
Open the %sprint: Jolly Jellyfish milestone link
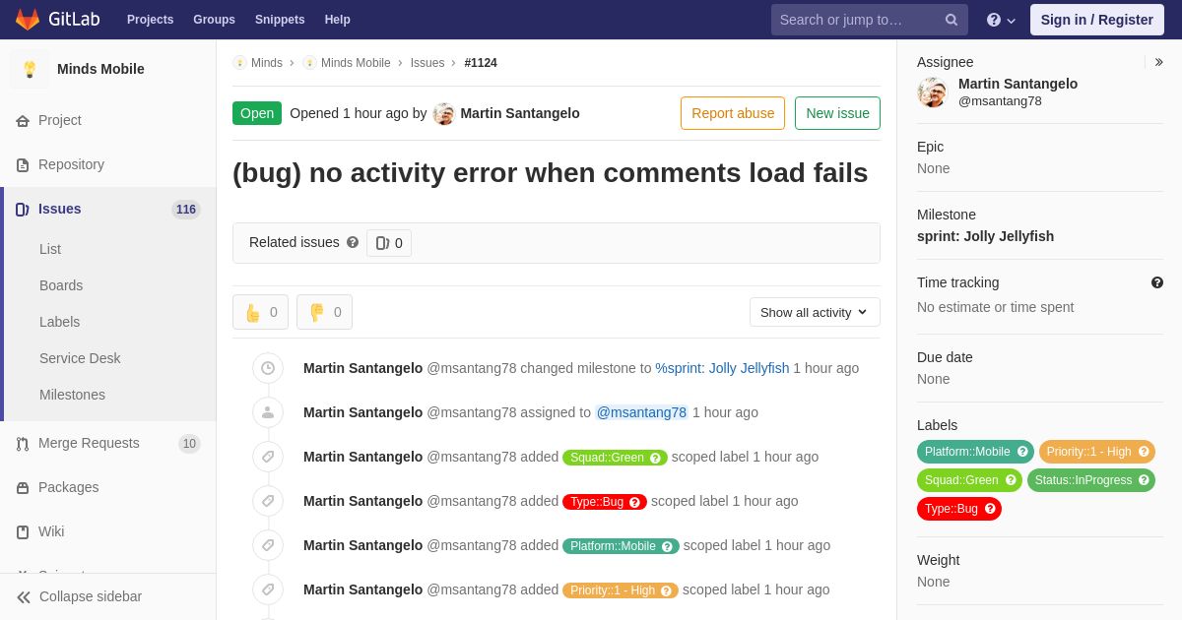(x=722, y=368)
